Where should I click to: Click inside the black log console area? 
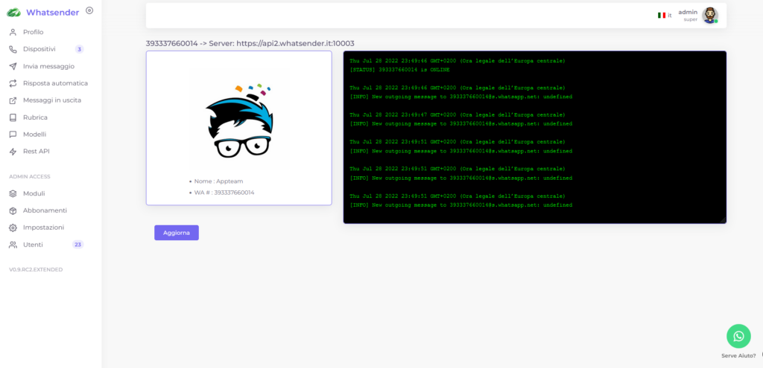(x=535, y=138)
